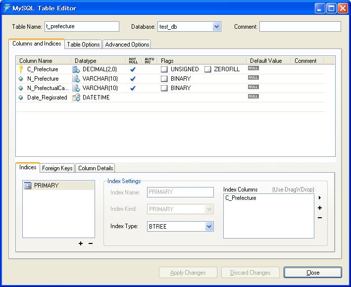Click the Index Name field

tap(180, 192)
